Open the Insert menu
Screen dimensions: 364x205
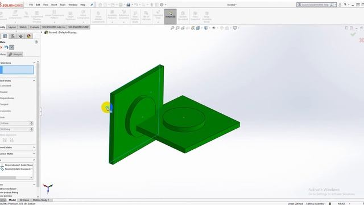(x=54, y=5)
